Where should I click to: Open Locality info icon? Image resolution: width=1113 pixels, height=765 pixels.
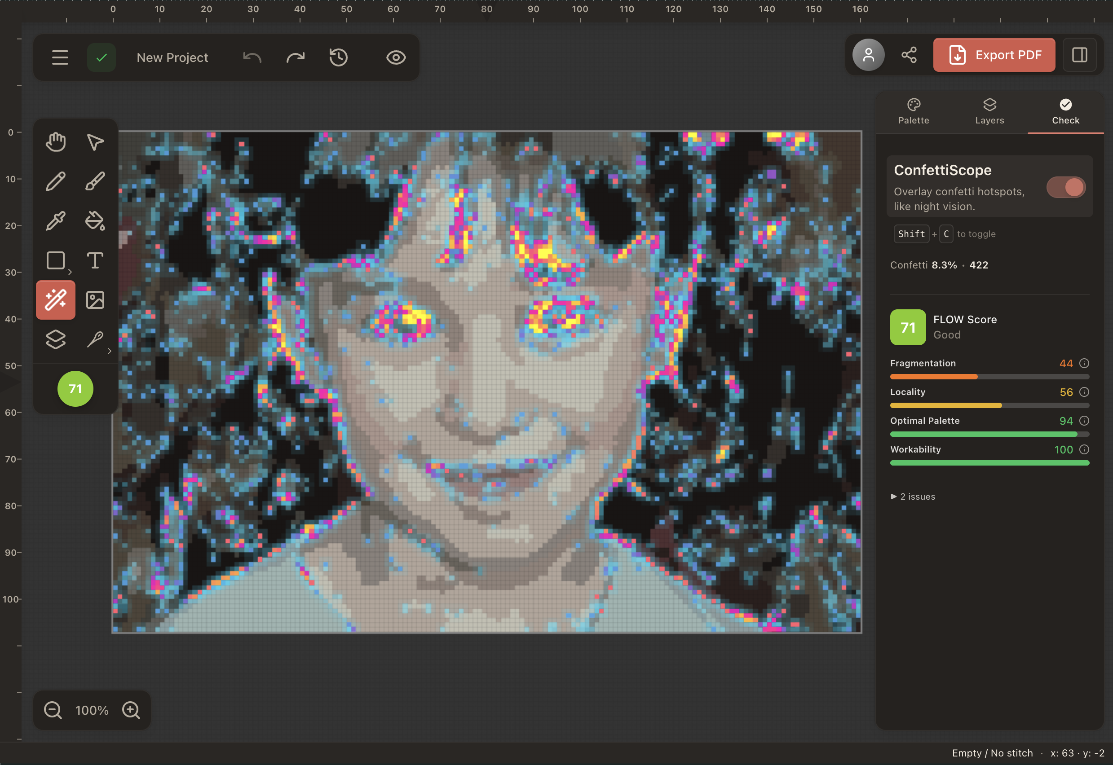[1084, 392]
